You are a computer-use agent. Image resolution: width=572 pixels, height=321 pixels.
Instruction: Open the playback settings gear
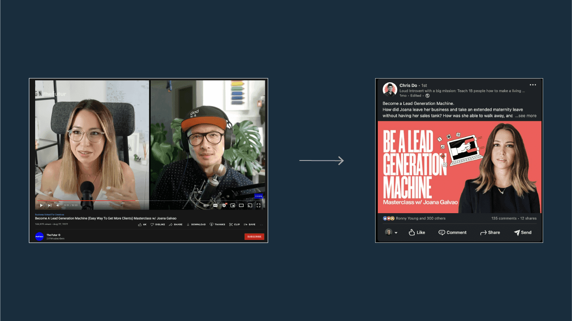click(224, 205)
